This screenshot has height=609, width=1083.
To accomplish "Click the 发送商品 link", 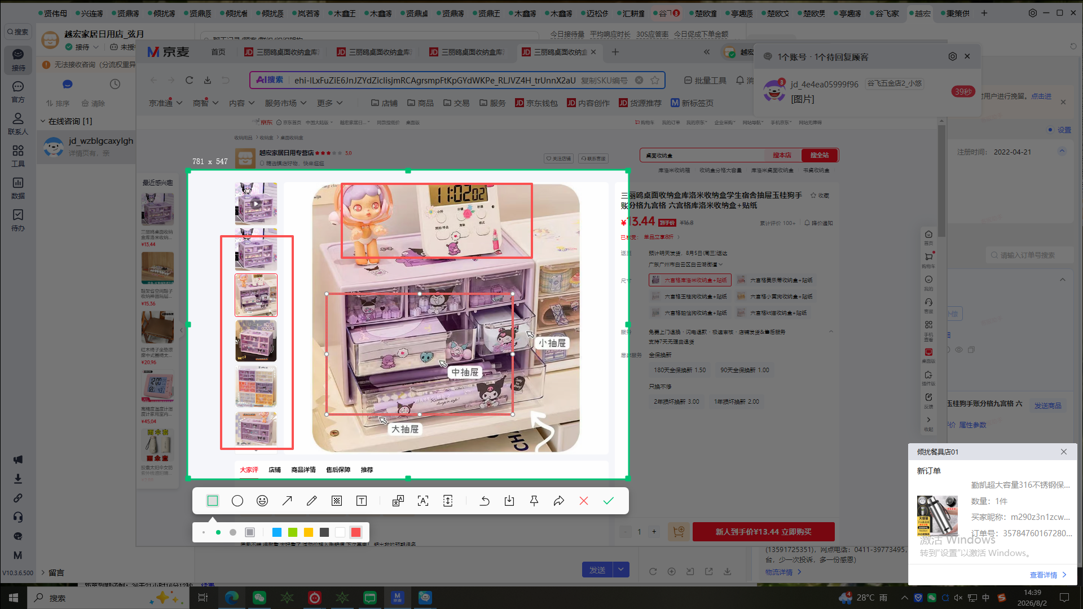I will [x=1047, y=406].
